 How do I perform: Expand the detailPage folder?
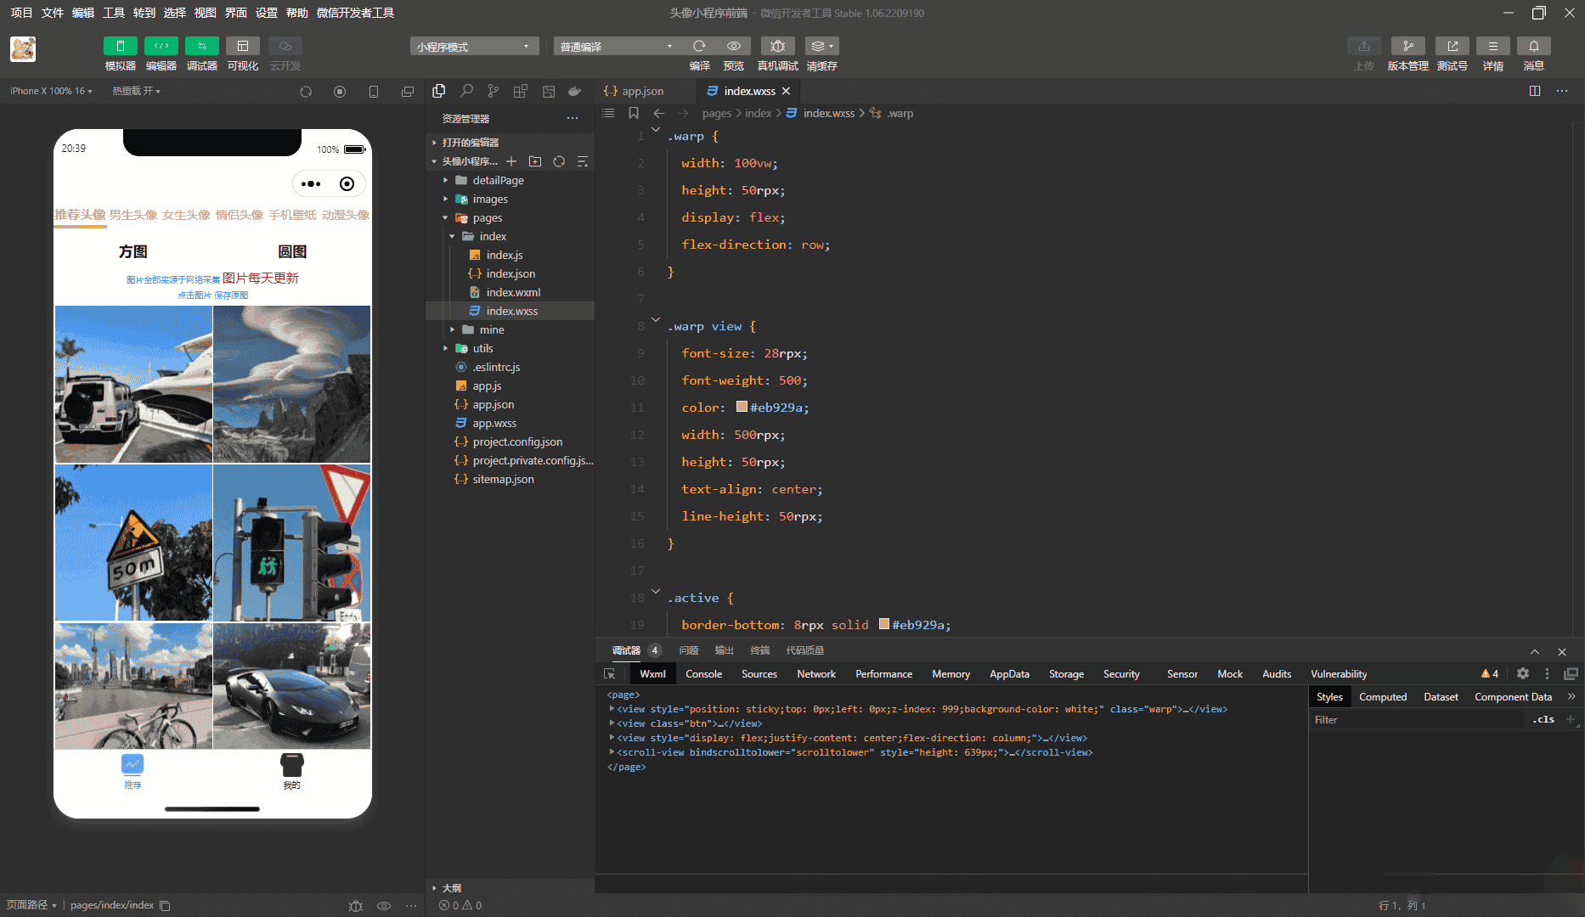click(498, 180)
